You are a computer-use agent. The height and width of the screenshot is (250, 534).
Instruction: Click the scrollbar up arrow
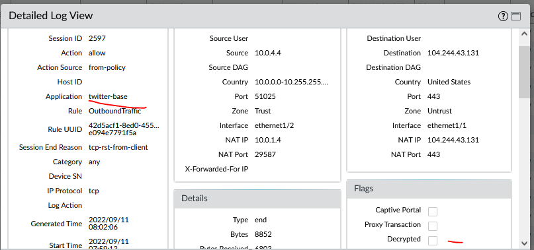[x=524, y=34]
